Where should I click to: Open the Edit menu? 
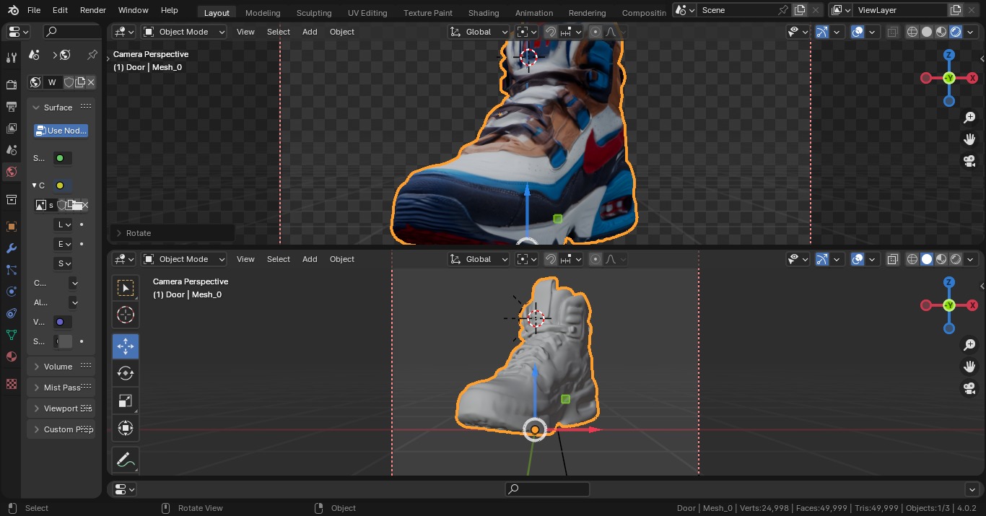[x=60, y=10]
